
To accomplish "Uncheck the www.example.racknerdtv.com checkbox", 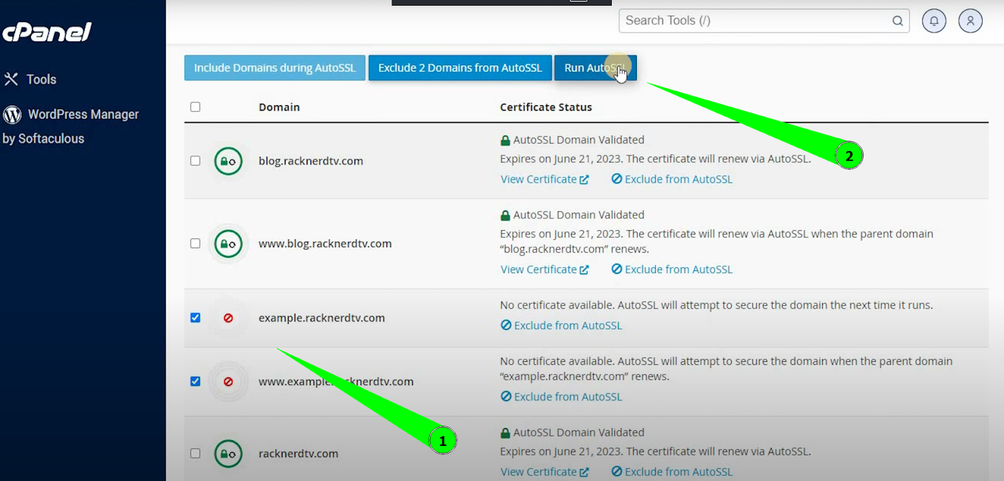I will point(195,381).
